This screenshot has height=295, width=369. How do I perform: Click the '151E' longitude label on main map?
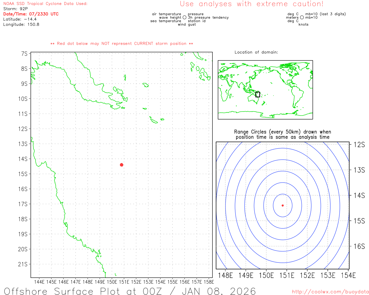coord(124,282)
